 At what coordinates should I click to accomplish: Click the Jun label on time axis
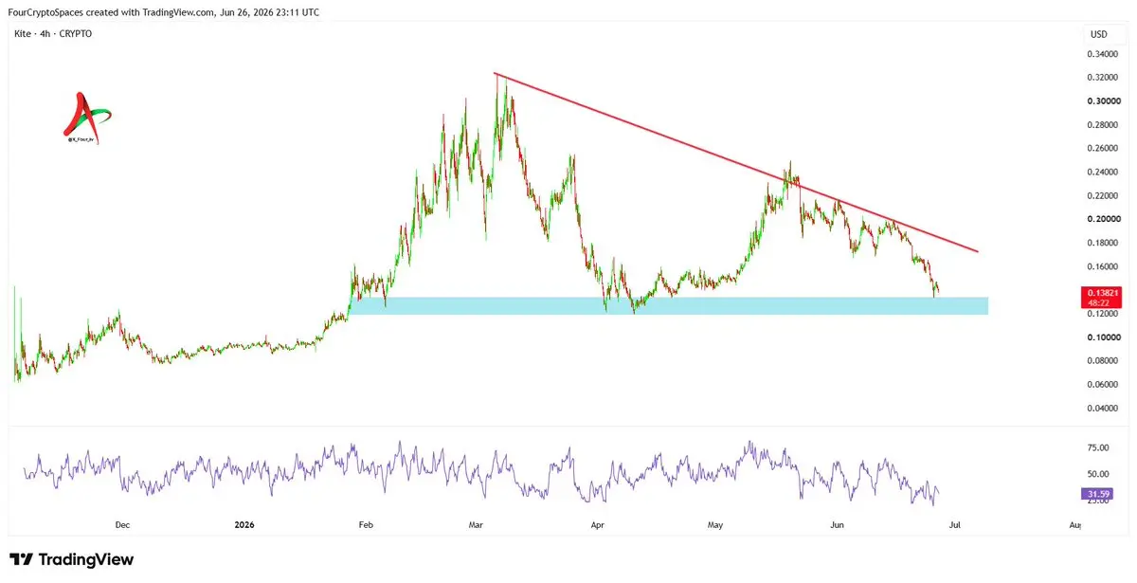838,524
